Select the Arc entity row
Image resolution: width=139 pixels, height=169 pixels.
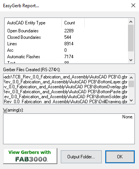[x=66, y=50]
